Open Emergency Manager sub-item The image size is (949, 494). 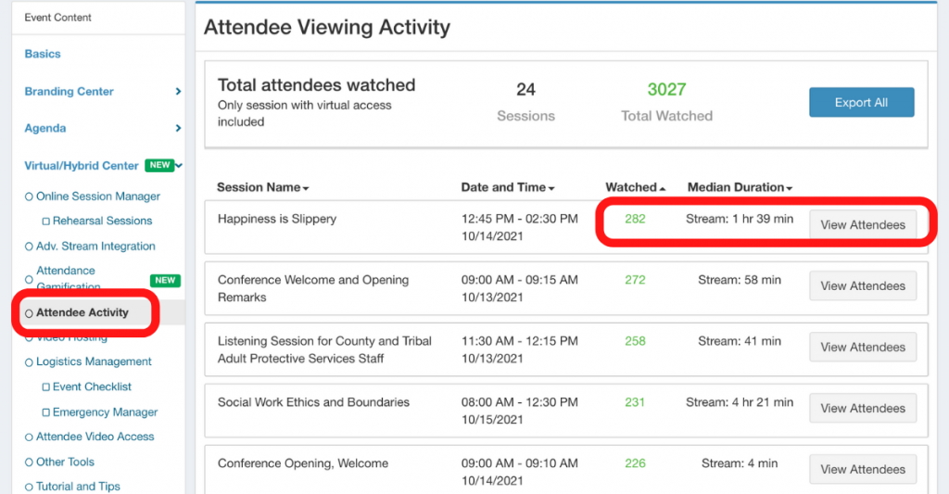105,412
